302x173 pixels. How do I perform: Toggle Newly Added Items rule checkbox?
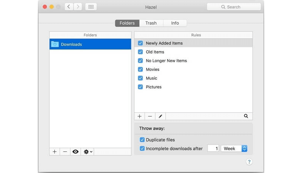click(x=140, y=43)
